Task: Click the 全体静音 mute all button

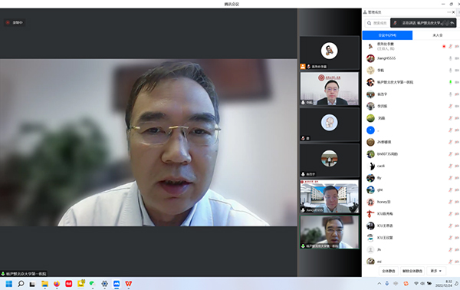Action: pyautogui.click(x=389, y=271)
